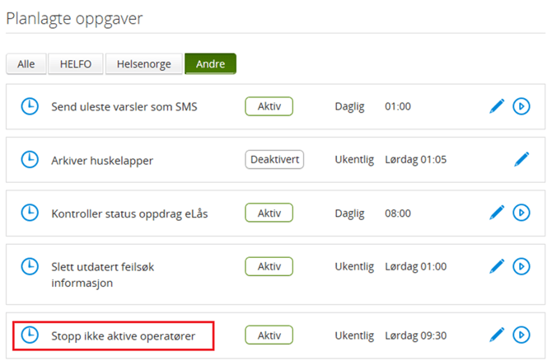Select the Helsenorge tab

(x=145, y=64)
